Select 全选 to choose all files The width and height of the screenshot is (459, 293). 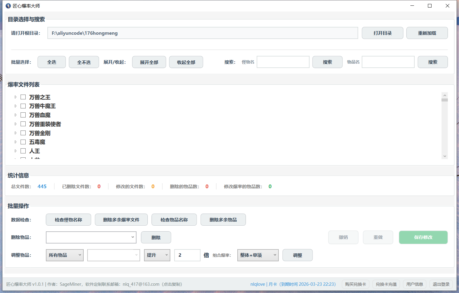point(51,62)
